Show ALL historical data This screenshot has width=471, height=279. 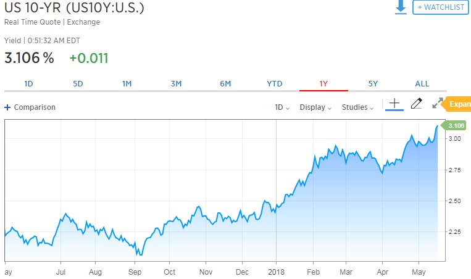tap(422, 84)
